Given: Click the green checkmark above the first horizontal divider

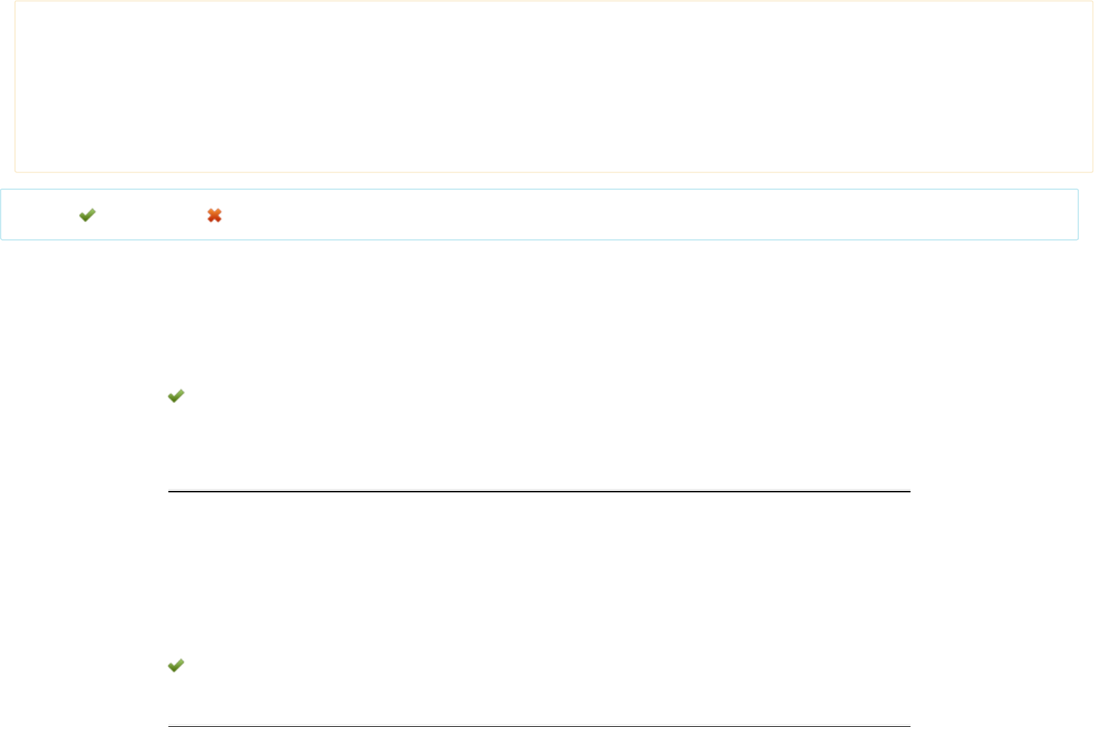Looking at the screenshot, I should pos(176,396).
